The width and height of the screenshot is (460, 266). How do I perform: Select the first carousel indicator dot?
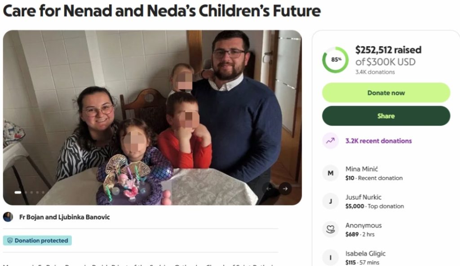[x=18, y=192]
